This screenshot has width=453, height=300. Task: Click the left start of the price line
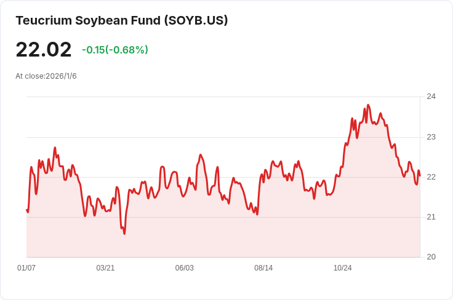[x=27, y=210]
